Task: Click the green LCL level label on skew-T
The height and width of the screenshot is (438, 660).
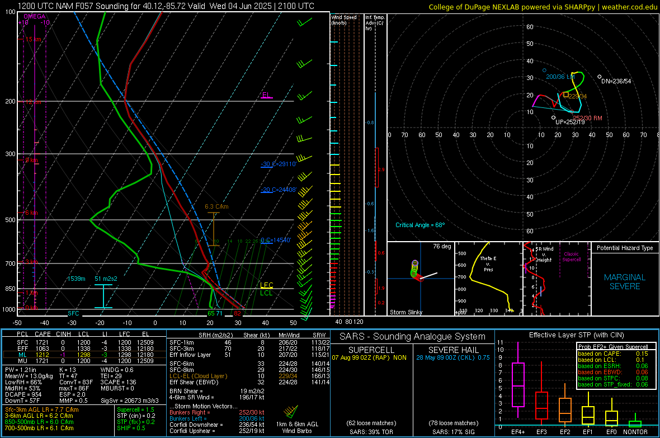Action: click(266, 293)
